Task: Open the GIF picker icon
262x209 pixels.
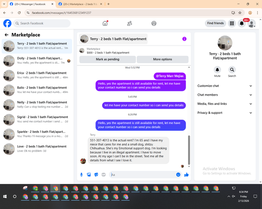Action: 104,175
